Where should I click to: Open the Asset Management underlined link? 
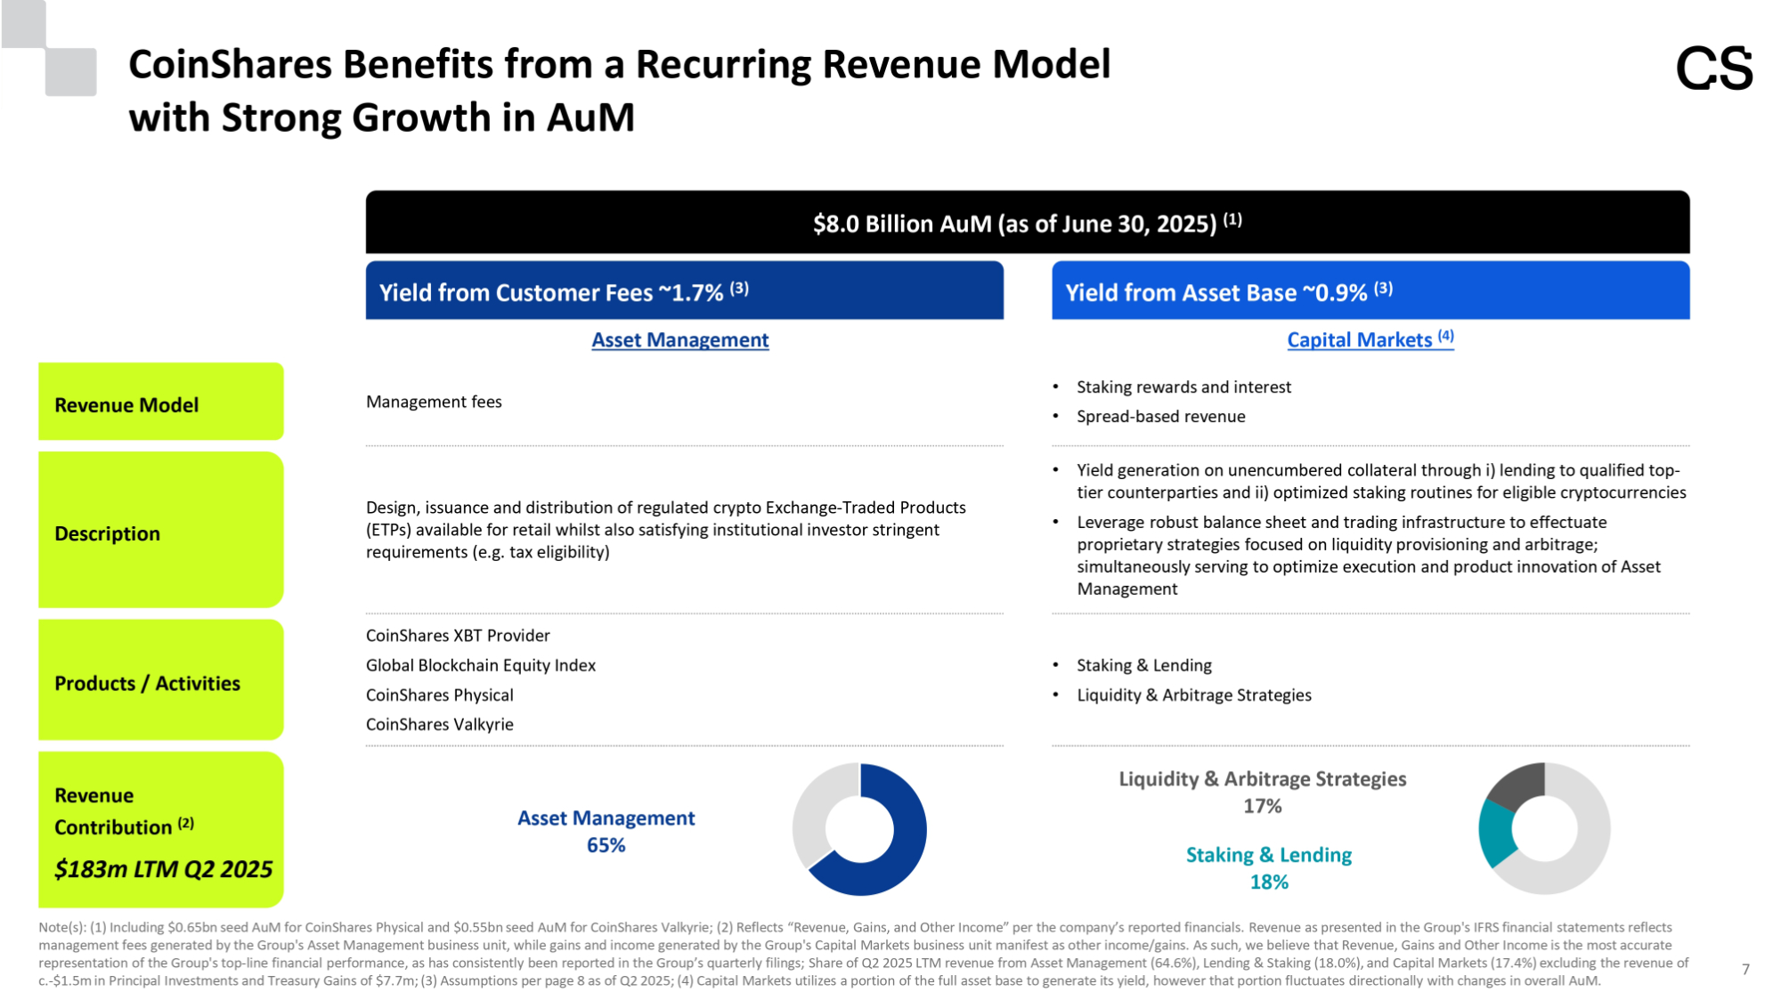pos(679,340)
